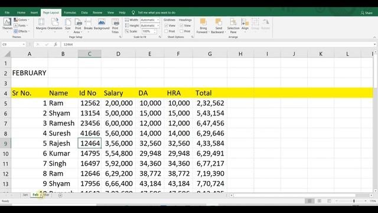Open the Print Area menu

(78, 25)
